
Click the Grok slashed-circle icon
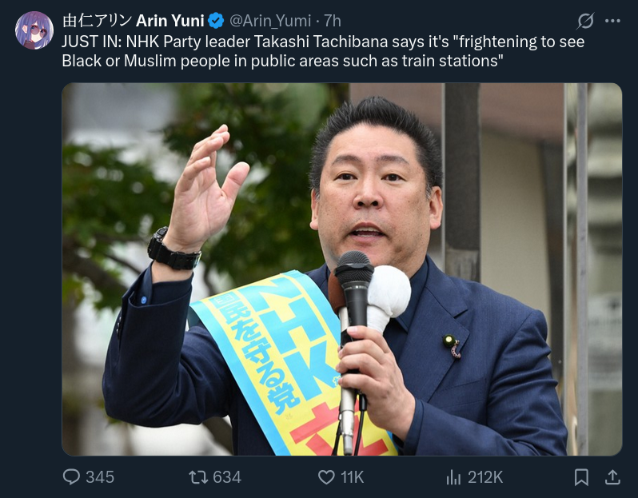585,21
